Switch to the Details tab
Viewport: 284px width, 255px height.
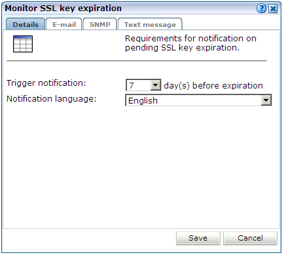pos(26,24)
